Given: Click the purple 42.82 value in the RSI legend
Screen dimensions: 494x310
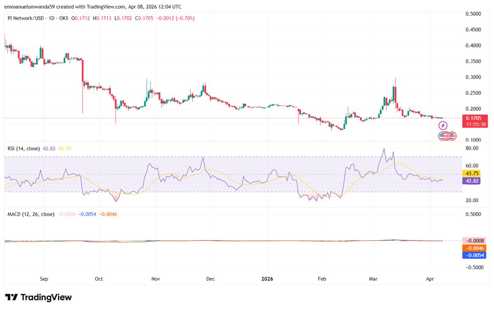Looking at the screenshot, I should [x=48, y=148].
